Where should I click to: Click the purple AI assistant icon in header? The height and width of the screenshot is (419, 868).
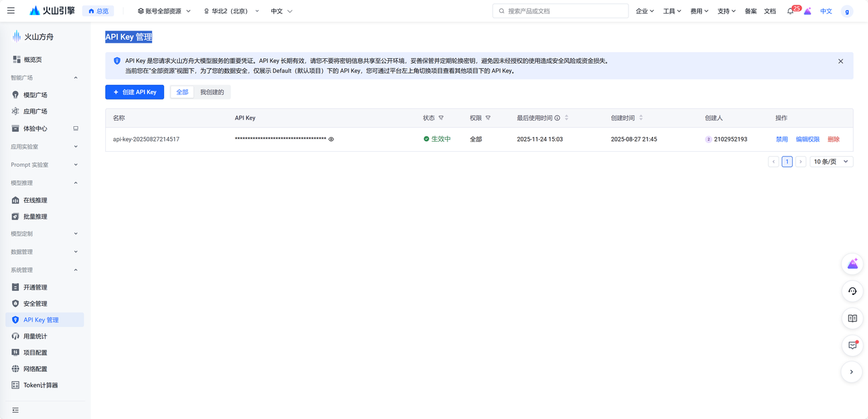808,11
